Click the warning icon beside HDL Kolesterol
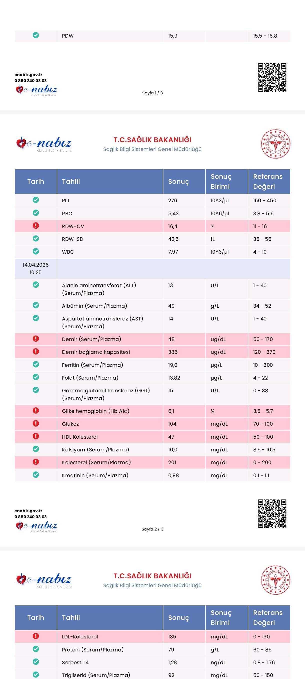Viewport: 305px width, 679px height. [x=36, y=436]
